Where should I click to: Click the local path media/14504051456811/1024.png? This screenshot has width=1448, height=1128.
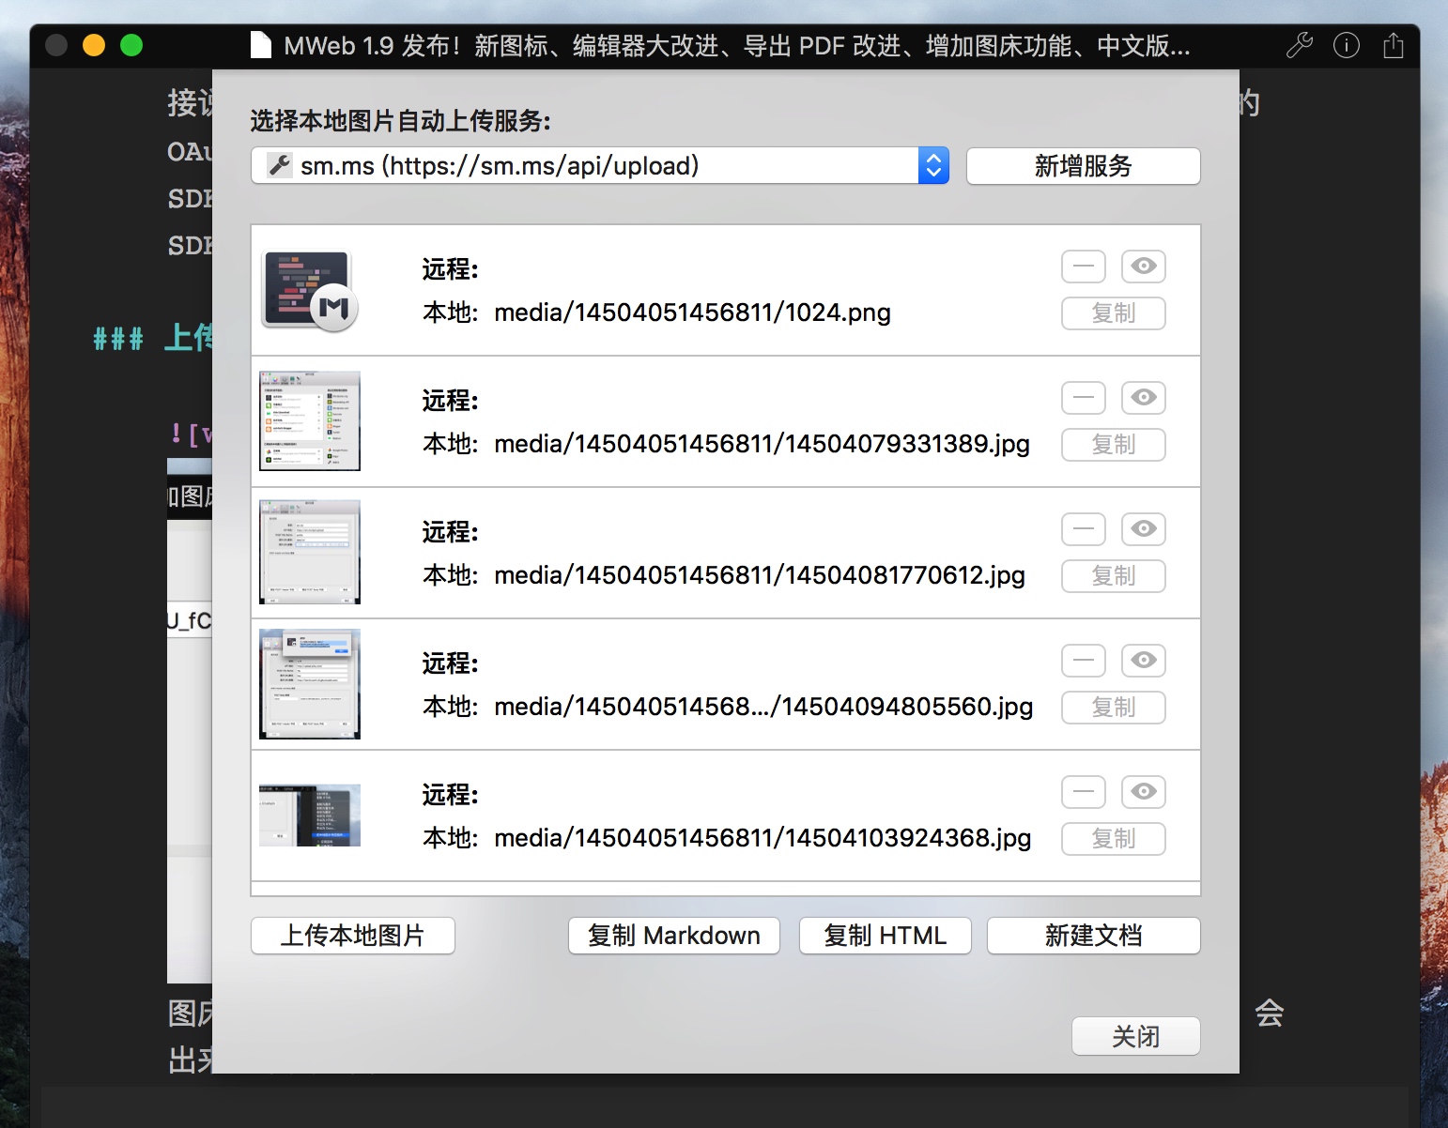(693, 312)
